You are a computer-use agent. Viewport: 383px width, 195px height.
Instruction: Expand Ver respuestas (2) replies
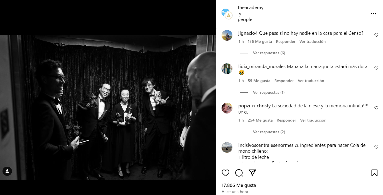[269, 132]
